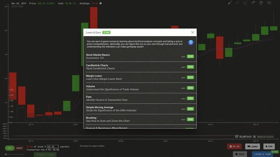This screenshot has width=280, height=157.
Task: Open the Brushing lesson earning $60
Action: tap(140, 120)
